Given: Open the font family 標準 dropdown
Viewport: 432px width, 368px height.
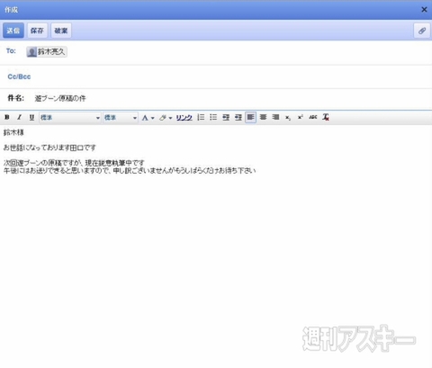Looking at the screenshot, I should click(x=70, y=118).
